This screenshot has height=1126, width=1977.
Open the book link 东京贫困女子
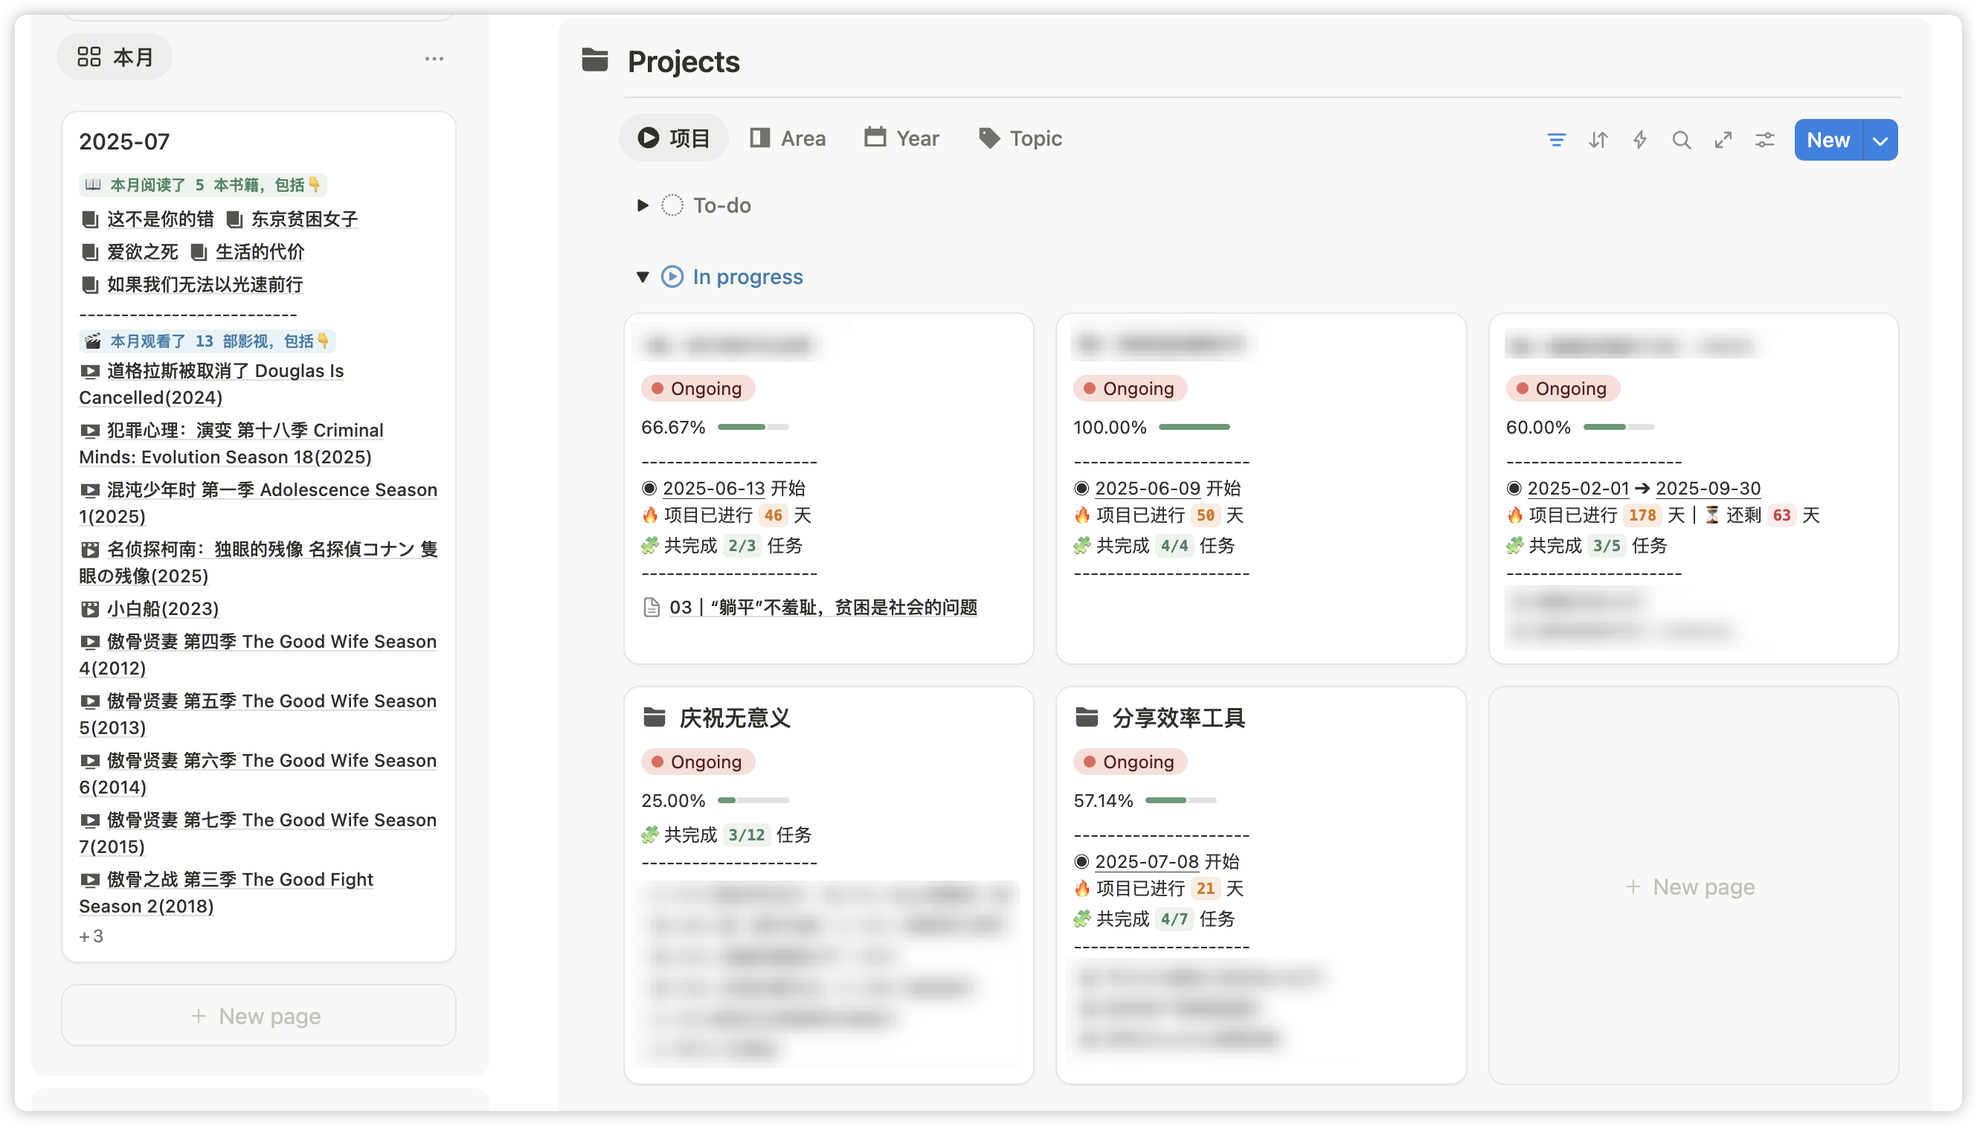pos(304,219)
